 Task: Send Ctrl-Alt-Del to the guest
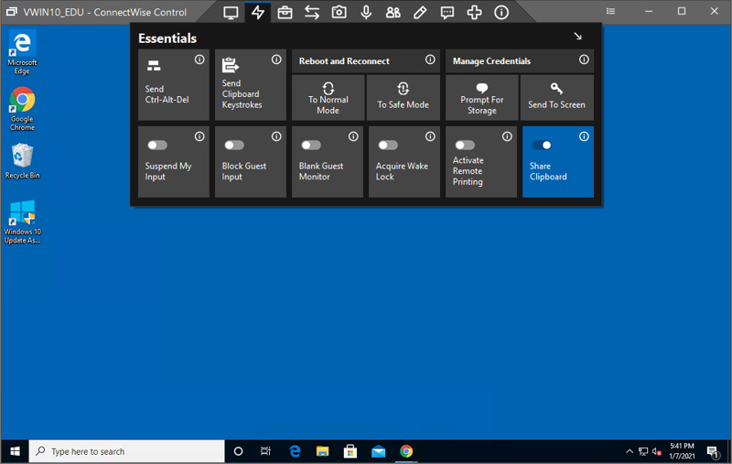point(174,84)
